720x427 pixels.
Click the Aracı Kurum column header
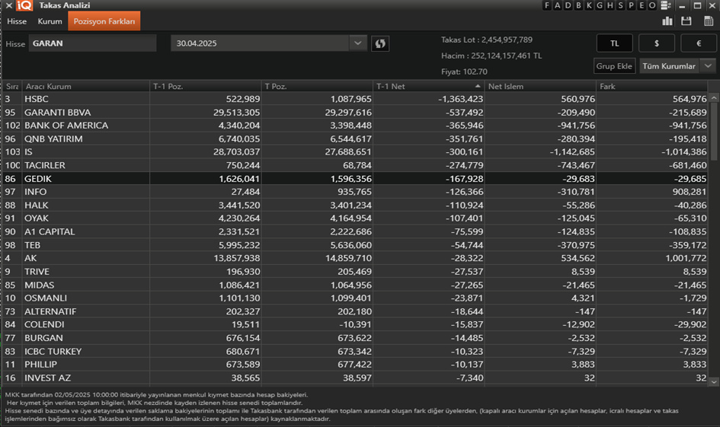point(86,86)
